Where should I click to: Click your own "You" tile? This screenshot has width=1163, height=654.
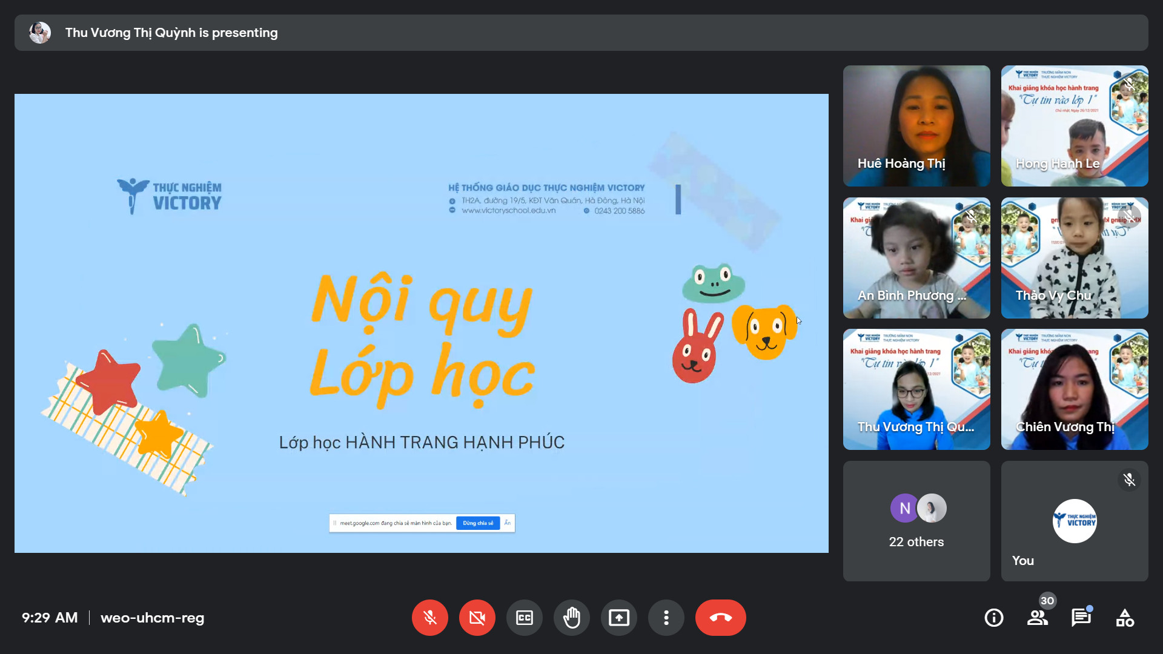pyautogui.click(x=1074, y=521)
